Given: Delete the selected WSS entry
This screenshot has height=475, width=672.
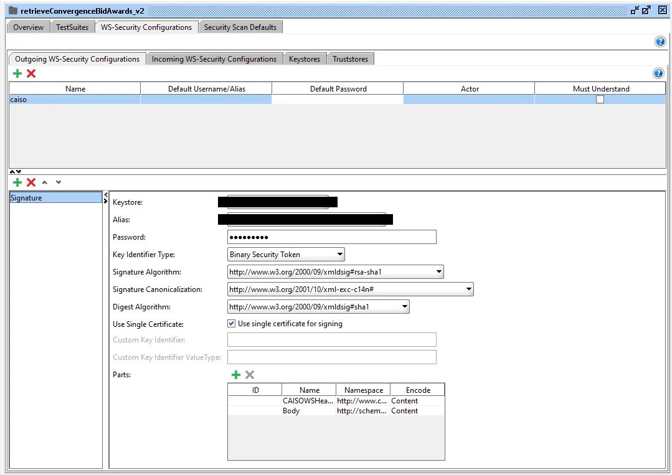Looking at the screenshot, I should (31, 182).
